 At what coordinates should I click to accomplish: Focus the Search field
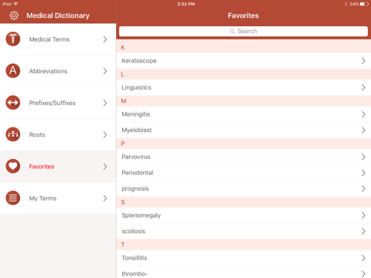[x=243, y=31]
